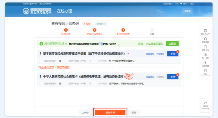Click 上传 for the 基本医疗保险关系转移接续申请表 row
218x118 pixels.
pos(173,54)
